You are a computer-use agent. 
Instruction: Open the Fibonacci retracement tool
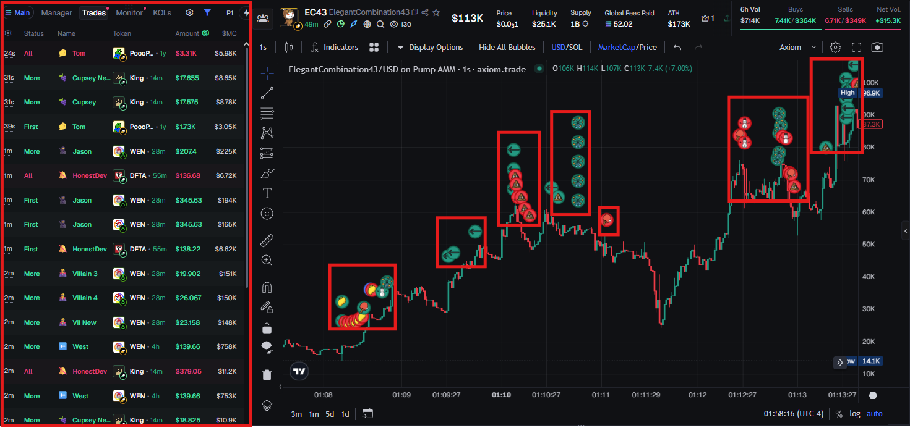(x=267, y=113)
